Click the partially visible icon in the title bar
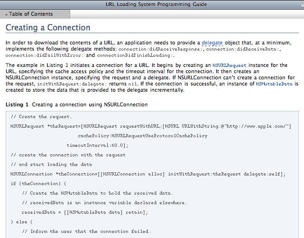 click(302, 5)
